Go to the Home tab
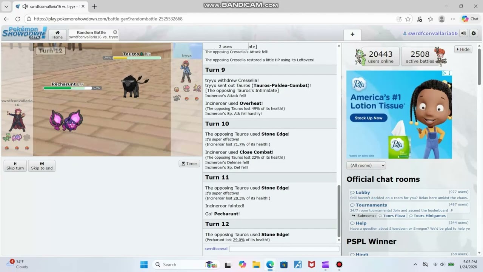Image resolution: width=483 pixels, height=272 pixels. pyautogui.click(x=57, y=35)
